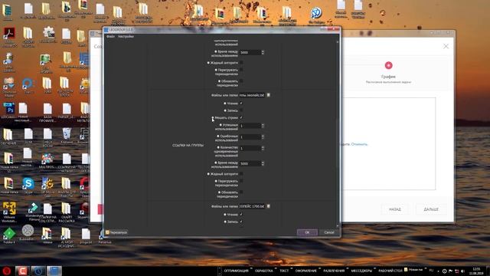This screenshot has height=276, width=490.
Task: Click the Успешных использований value field
Action: pos(250,126)
